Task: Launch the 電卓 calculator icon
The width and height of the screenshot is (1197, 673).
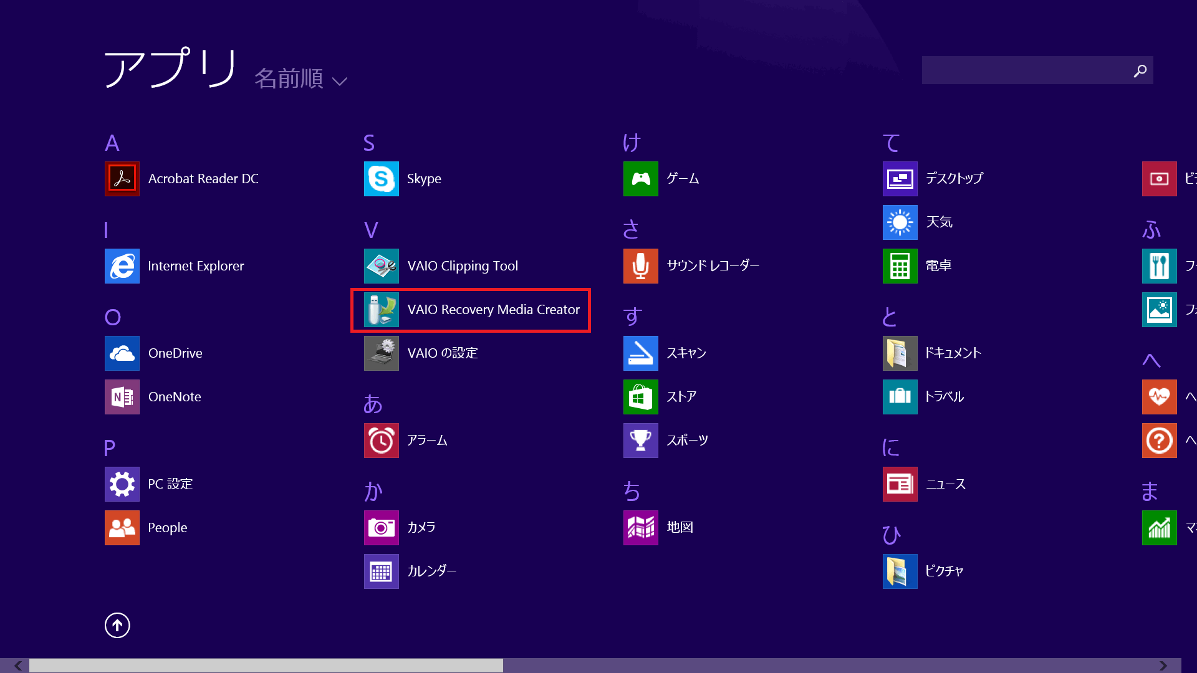Action: pyautogui.click(x=900, y=266)
